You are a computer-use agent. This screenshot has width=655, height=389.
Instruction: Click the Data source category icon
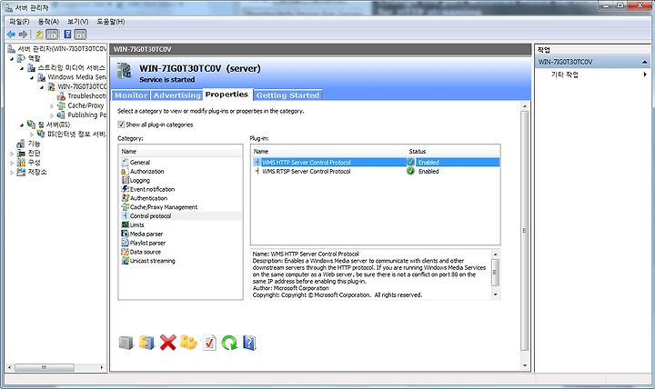125,252
